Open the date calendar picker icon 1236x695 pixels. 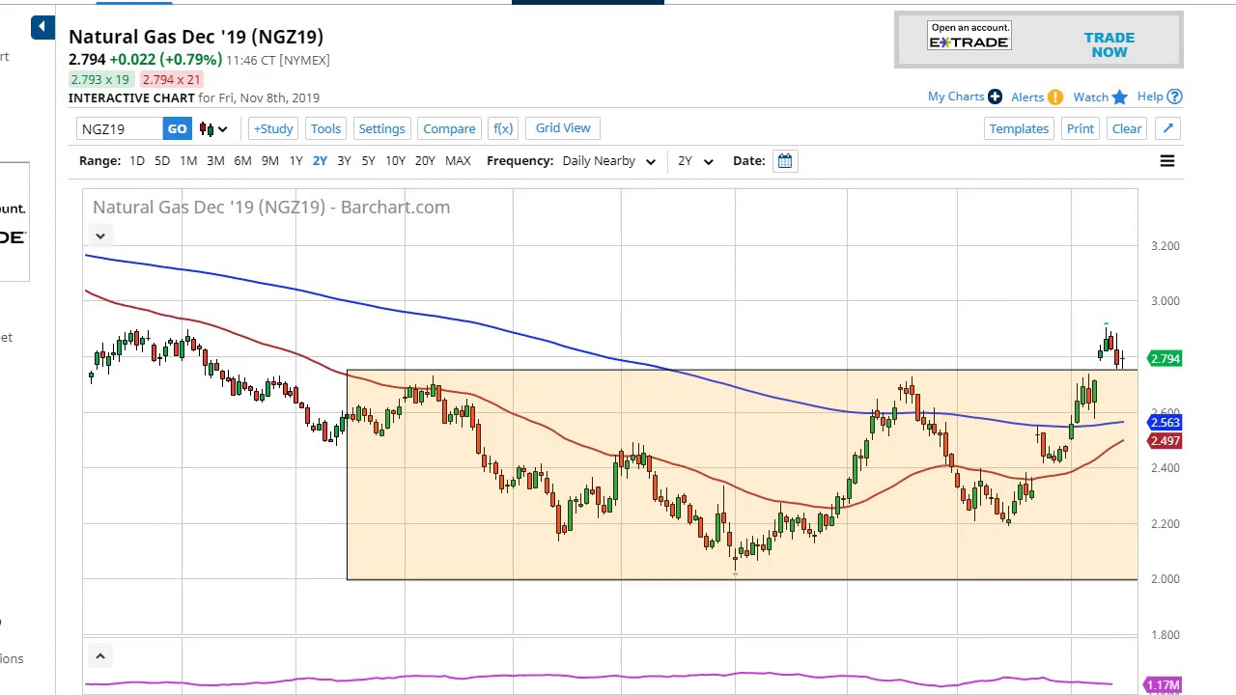tap(785, 161)
